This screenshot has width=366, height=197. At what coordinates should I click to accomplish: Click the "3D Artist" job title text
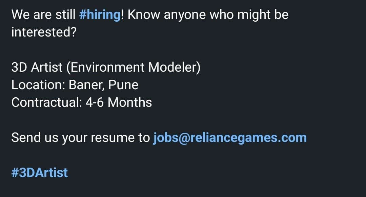pos(37,67)
